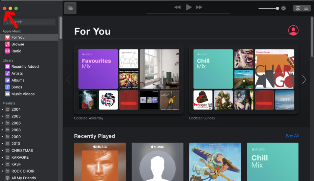Open Recently Added library section

tap(25, 67)
